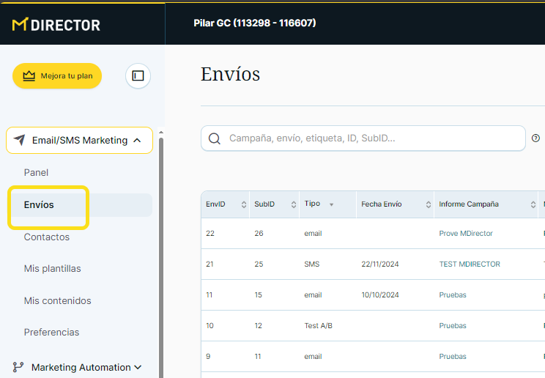Click the help question mark icon
Screen dimensions: 545x378
click(535, 138)
